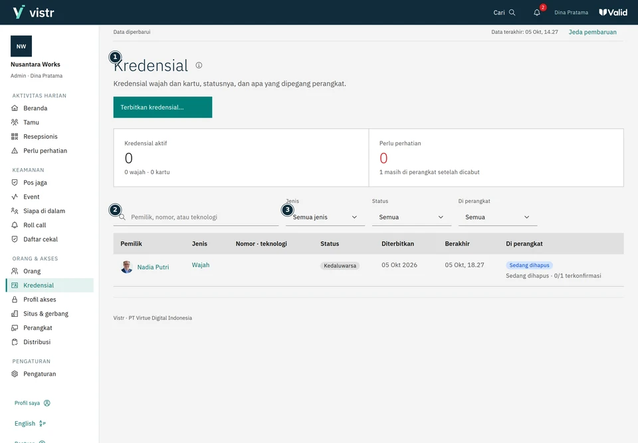The height and width of the screenshot is (443, 638).
Task: Click the activity pulse icon beside Event
Action: (x=15, y=197)
